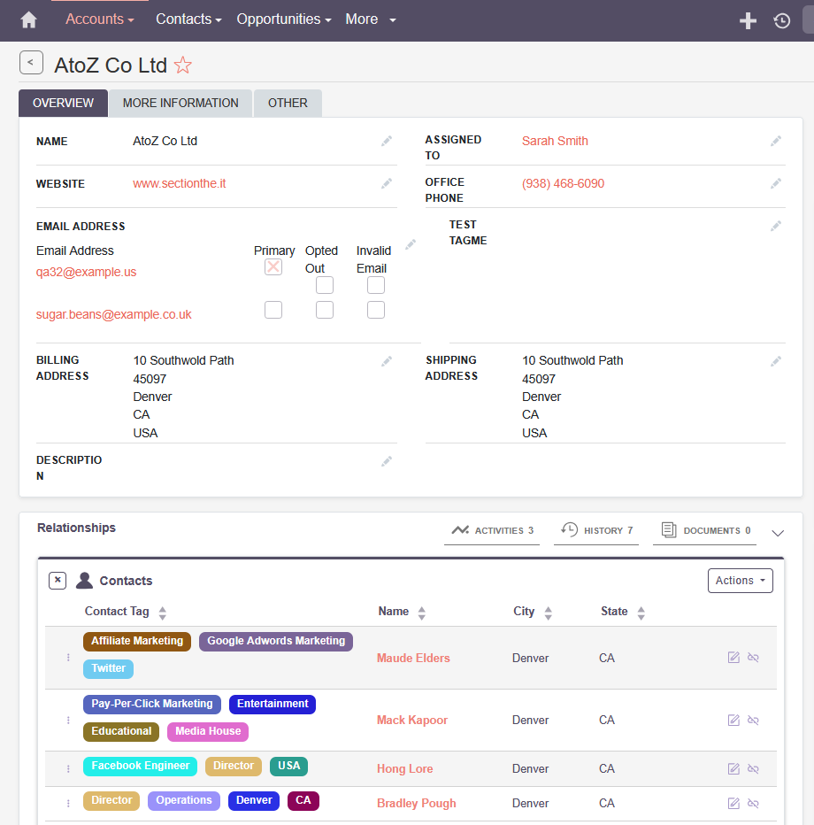814x825 pixels.
Task: Edit Hong Lore contact row icon
Action: [733, 769]
